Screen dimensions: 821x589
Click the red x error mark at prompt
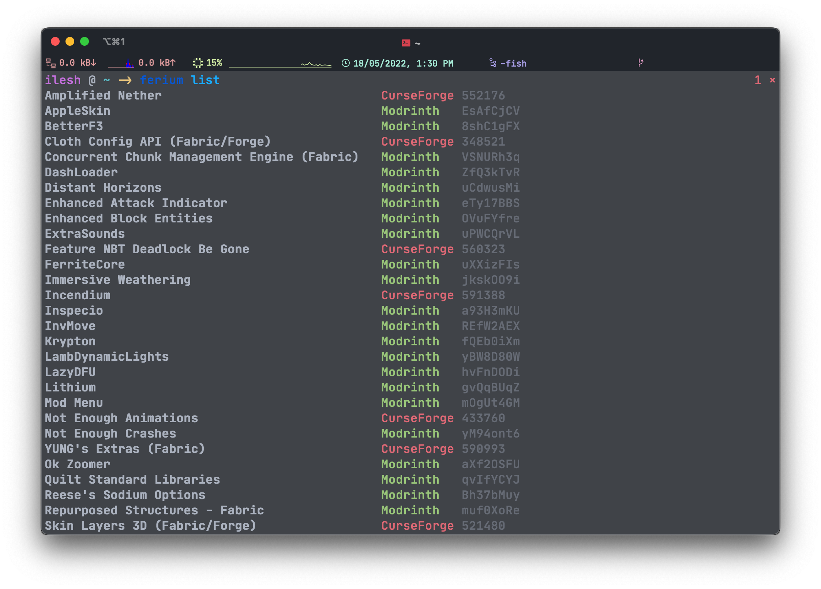772,80
